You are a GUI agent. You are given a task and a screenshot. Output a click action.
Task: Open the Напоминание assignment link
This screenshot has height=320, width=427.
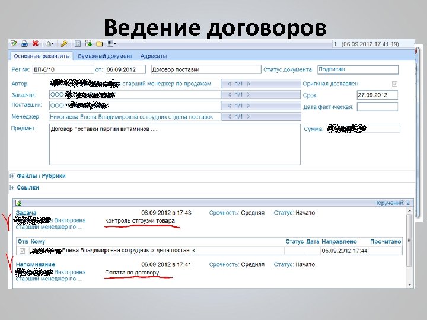pyautogui.click(x=36, y=264)
